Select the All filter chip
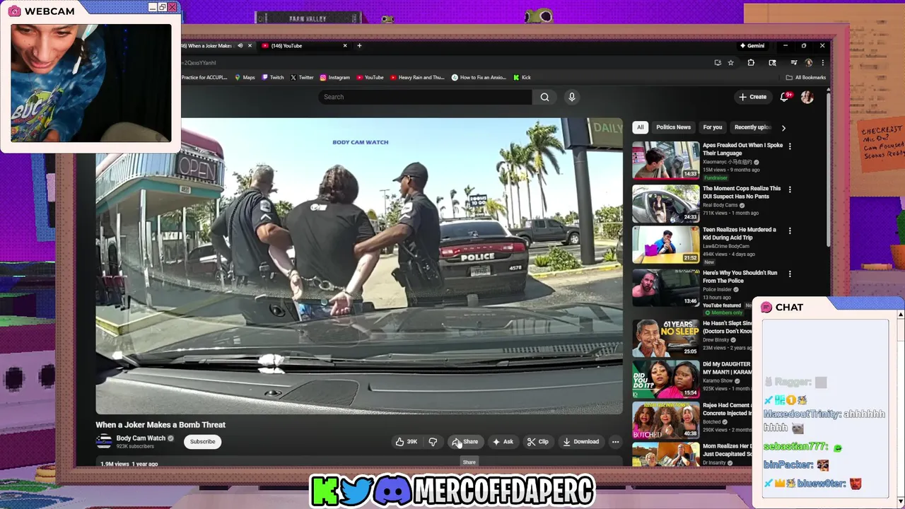Image resolution: width=905 pixels, height=509 pixels. coord(640,127)
